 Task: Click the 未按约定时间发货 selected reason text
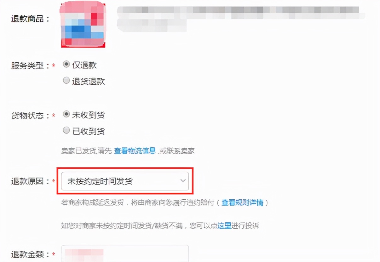click(x=100, y=181)
